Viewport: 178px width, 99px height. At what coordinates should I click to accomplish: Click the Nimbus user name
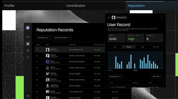tap(53, 73)
